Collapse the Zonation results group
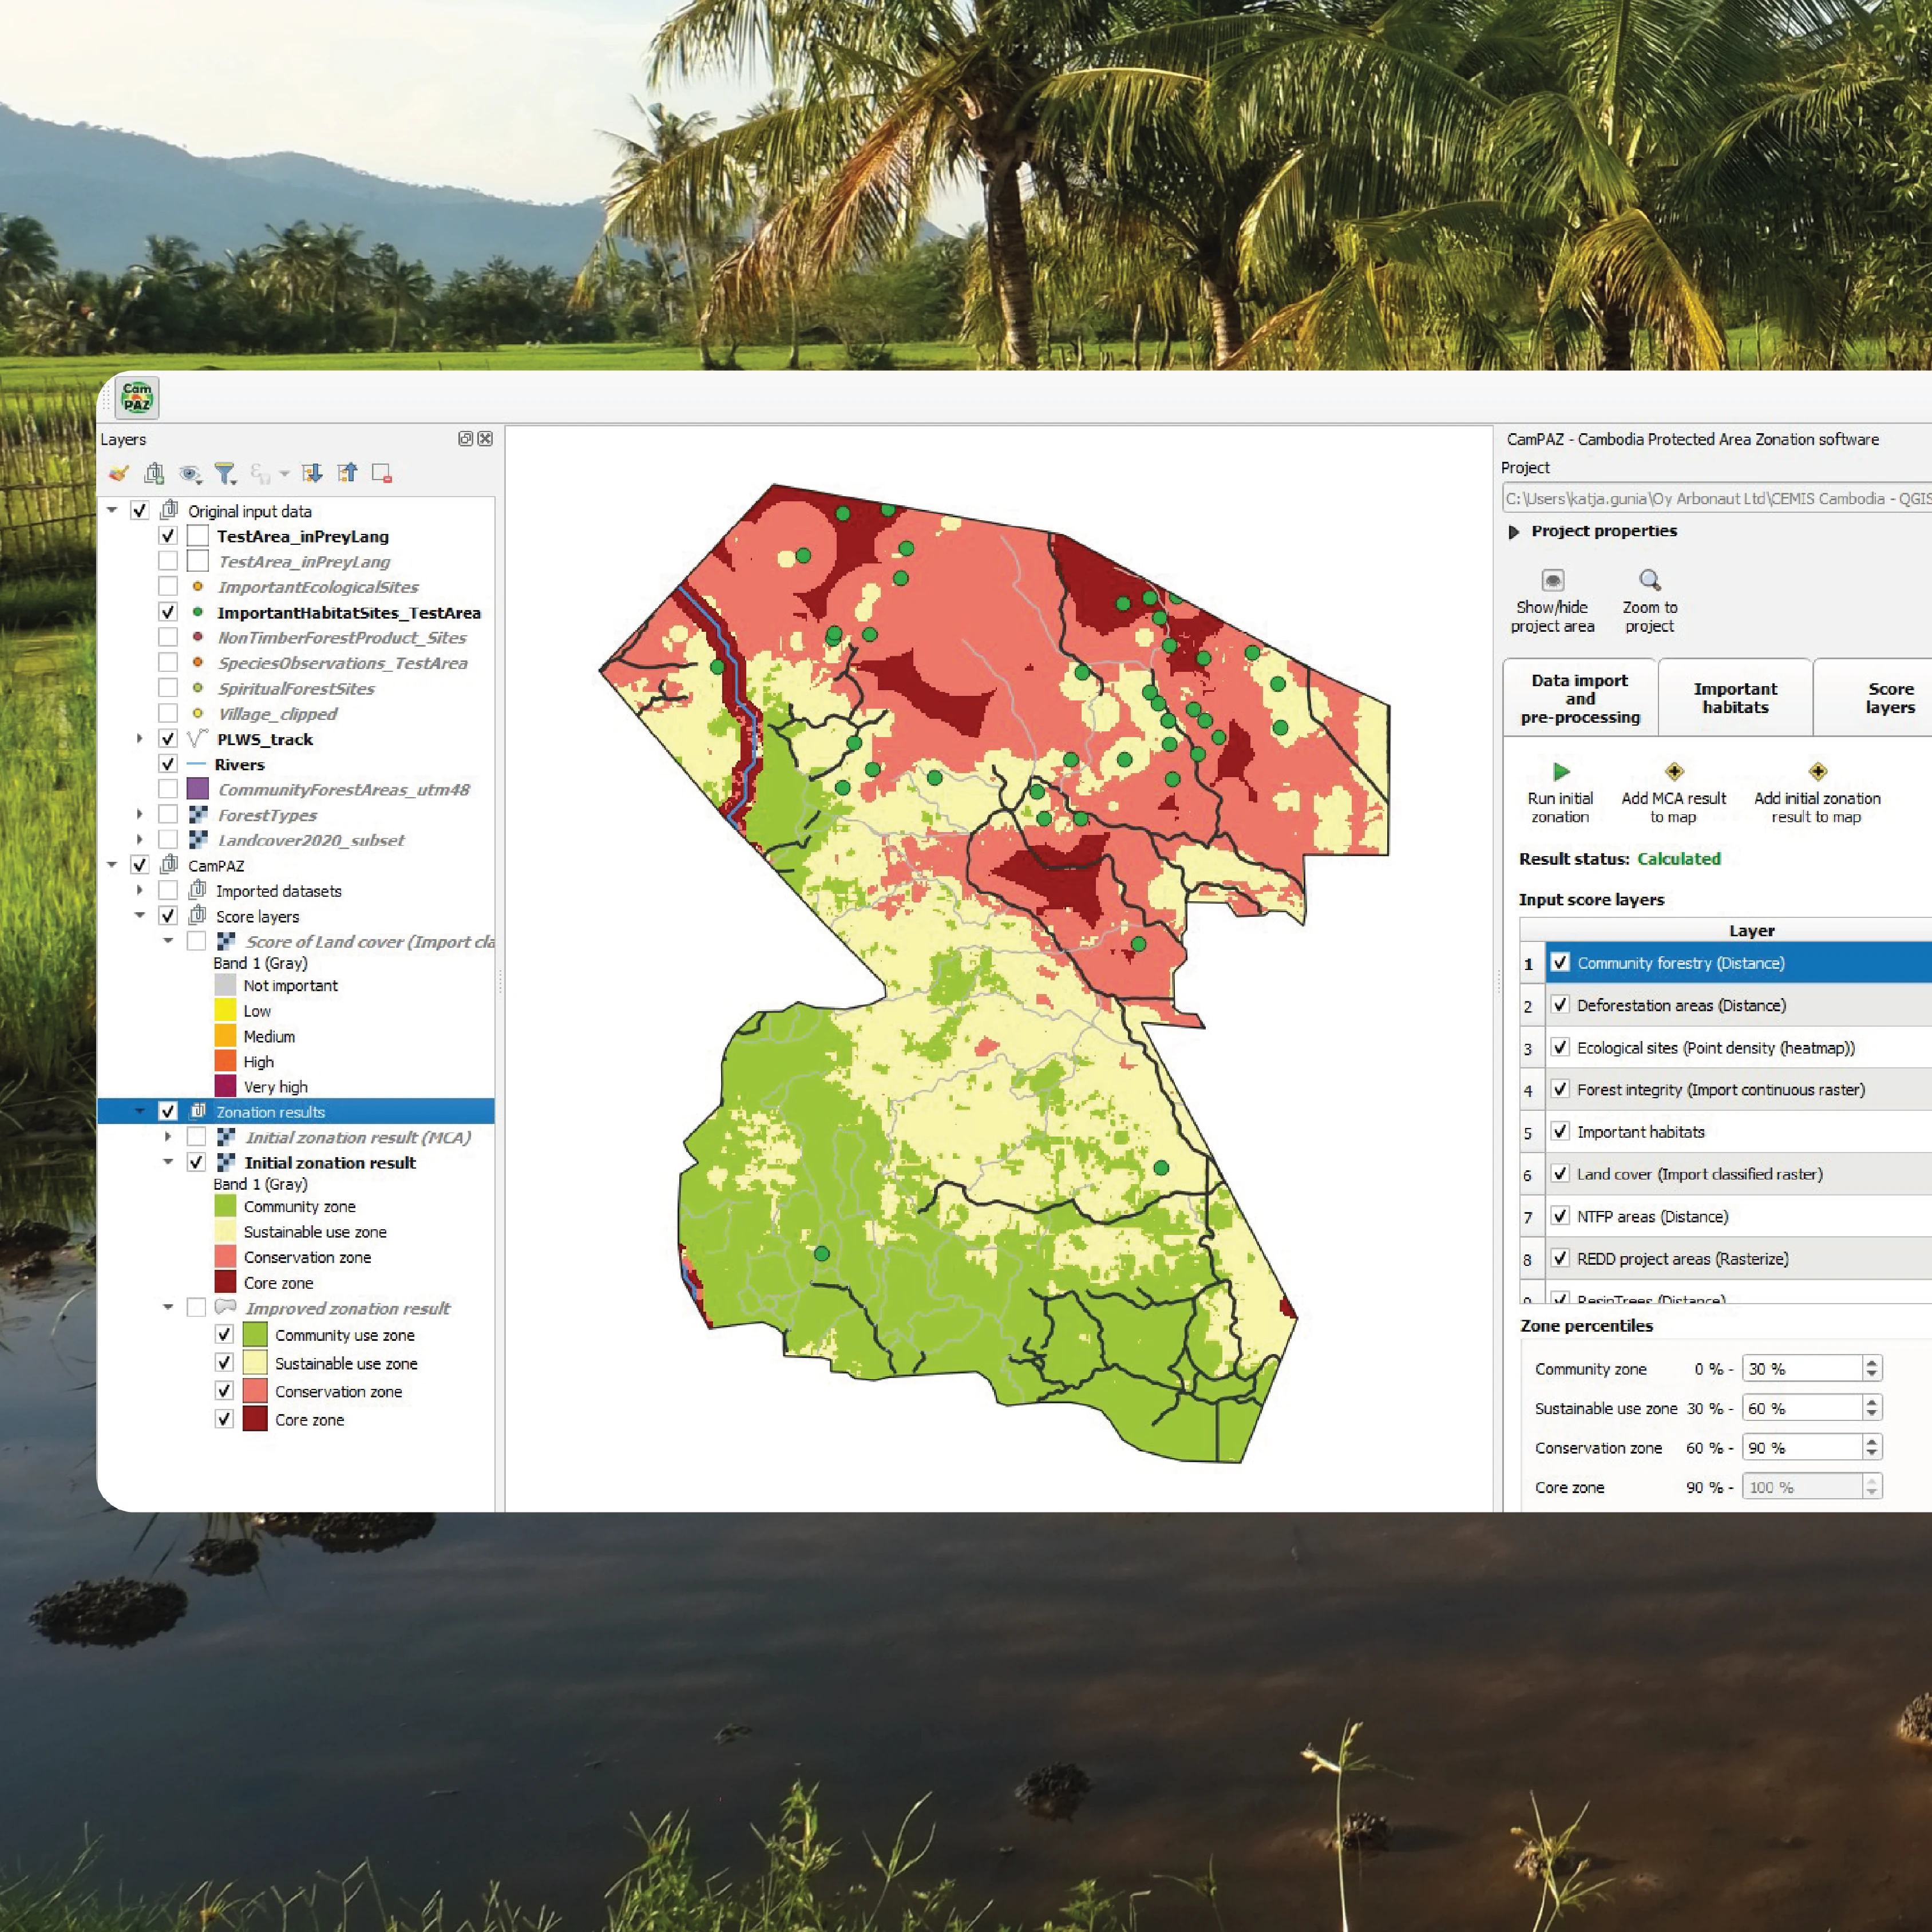Viewport: 1932px width, 1932px height. pyautogui.click(x=140, y=1111)
